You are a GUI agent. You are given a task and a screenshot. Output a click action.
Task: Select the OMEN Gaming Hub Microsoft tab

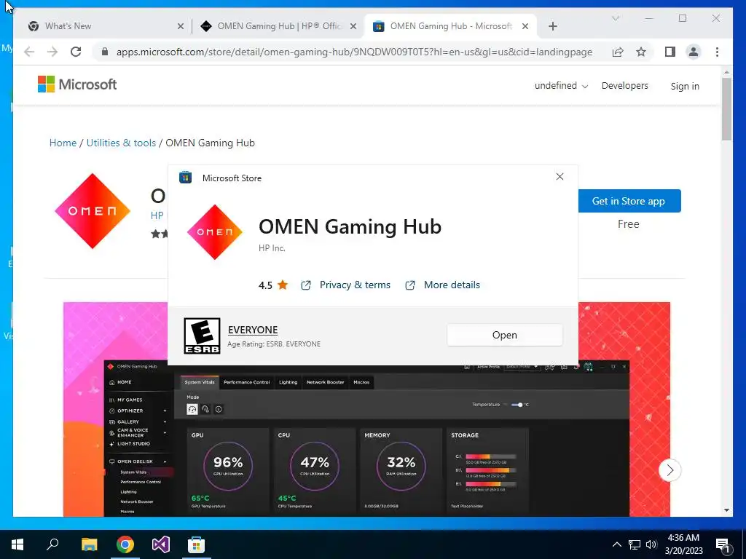pos(450,26)
